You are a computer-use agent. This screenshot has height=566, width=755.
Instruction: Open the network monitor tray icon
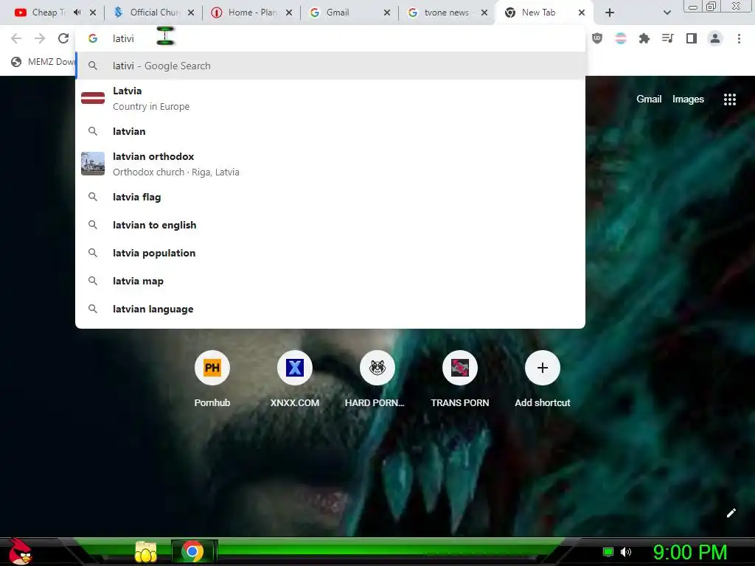pyautogui.click(x=608, y=552)
